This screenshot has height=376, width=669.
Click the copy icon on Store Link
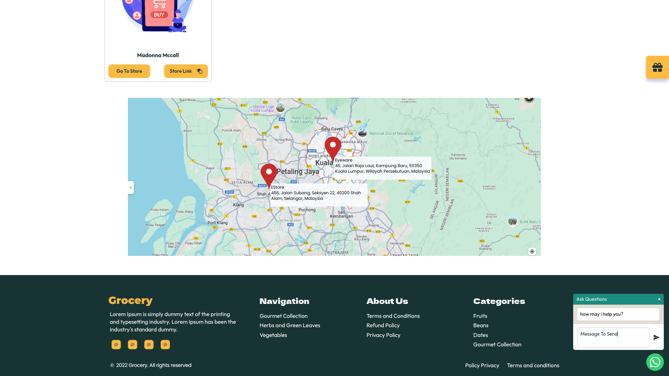(200, 71)
